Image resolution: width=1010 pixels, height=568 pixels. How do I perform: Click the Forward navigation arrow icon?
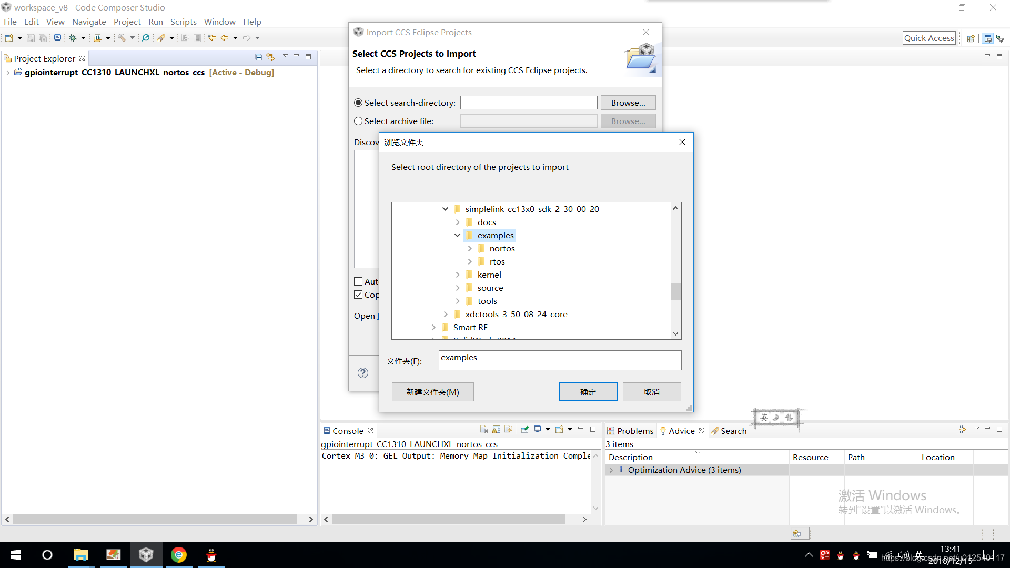pyautogui.click(x=247, y=38)
